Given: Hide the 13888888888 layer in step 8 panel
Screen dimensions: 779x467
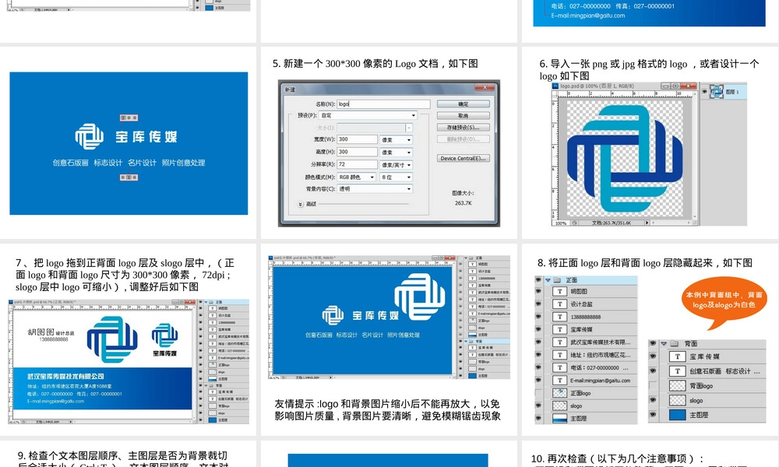Looking at the screenshot, I should pos(538,317).
